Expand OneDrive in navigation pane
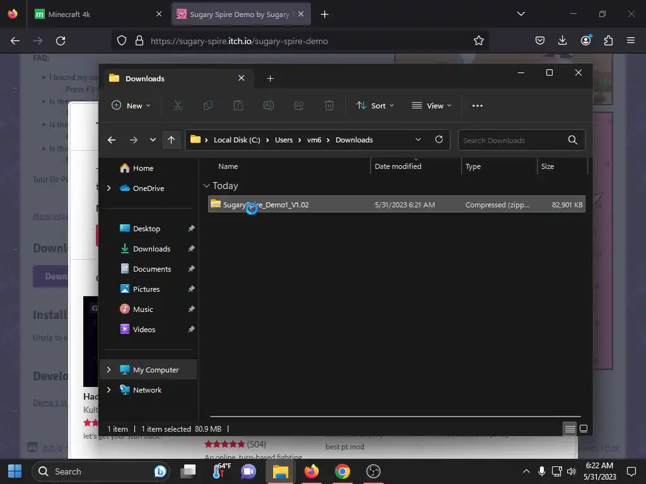Screen dimensions: 646x484 tap(109, 188)
